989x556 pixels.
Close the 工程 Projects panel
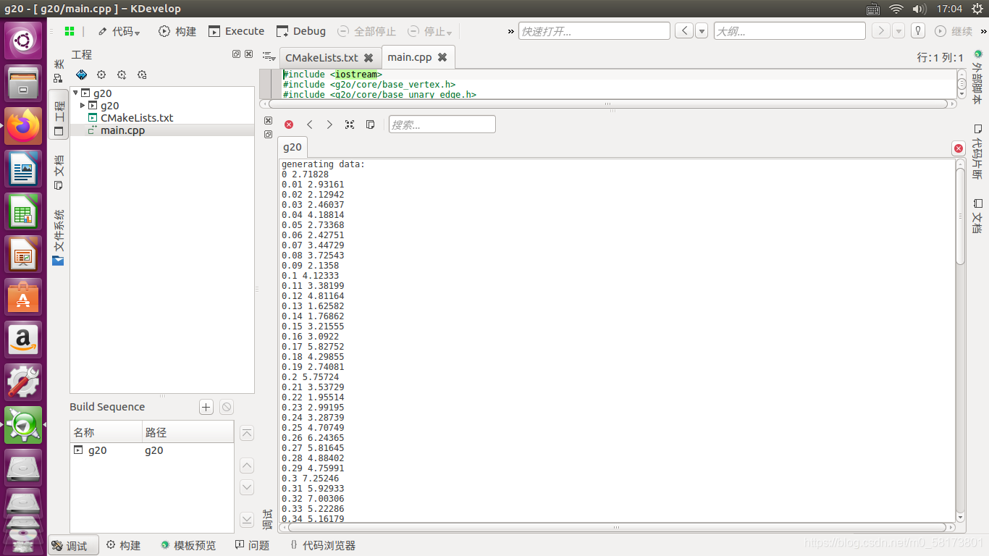point(248,54)
